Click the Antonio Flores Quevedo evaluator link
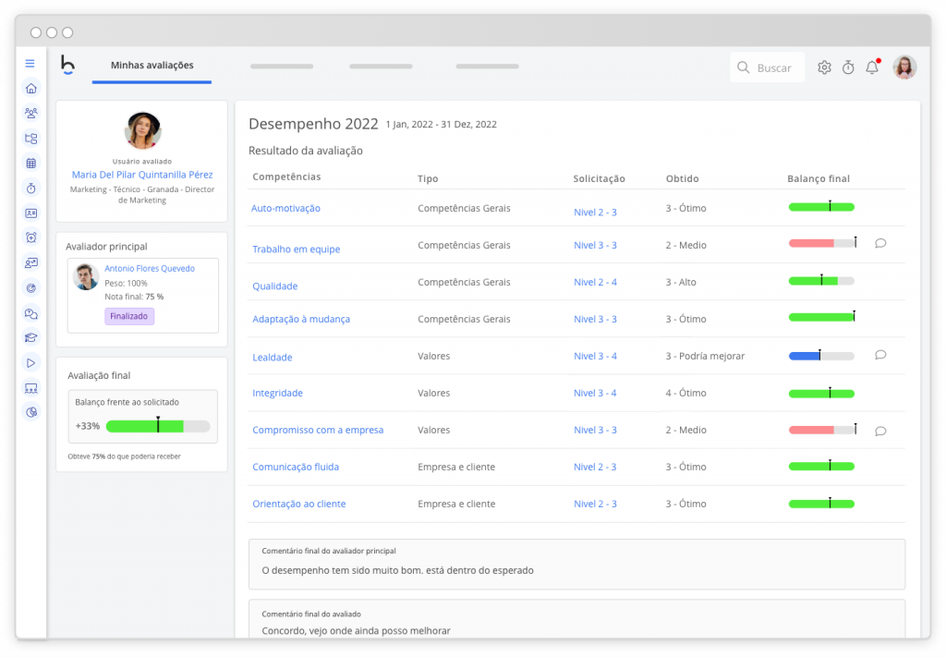 pyautogui.click(x=150, y=269)
